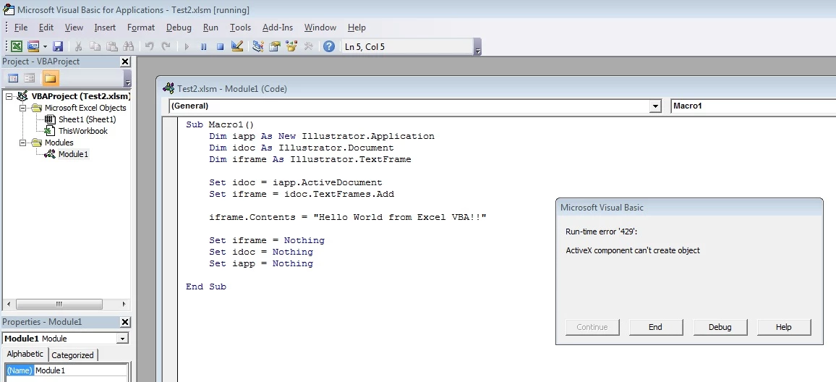
Task: Open the View menu
Action: pos(74,27)
